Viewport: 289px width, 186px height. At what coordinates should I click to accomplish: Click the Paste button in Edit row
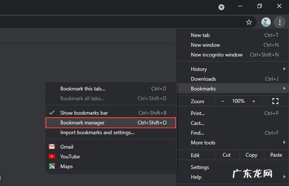tap(276, 155)
